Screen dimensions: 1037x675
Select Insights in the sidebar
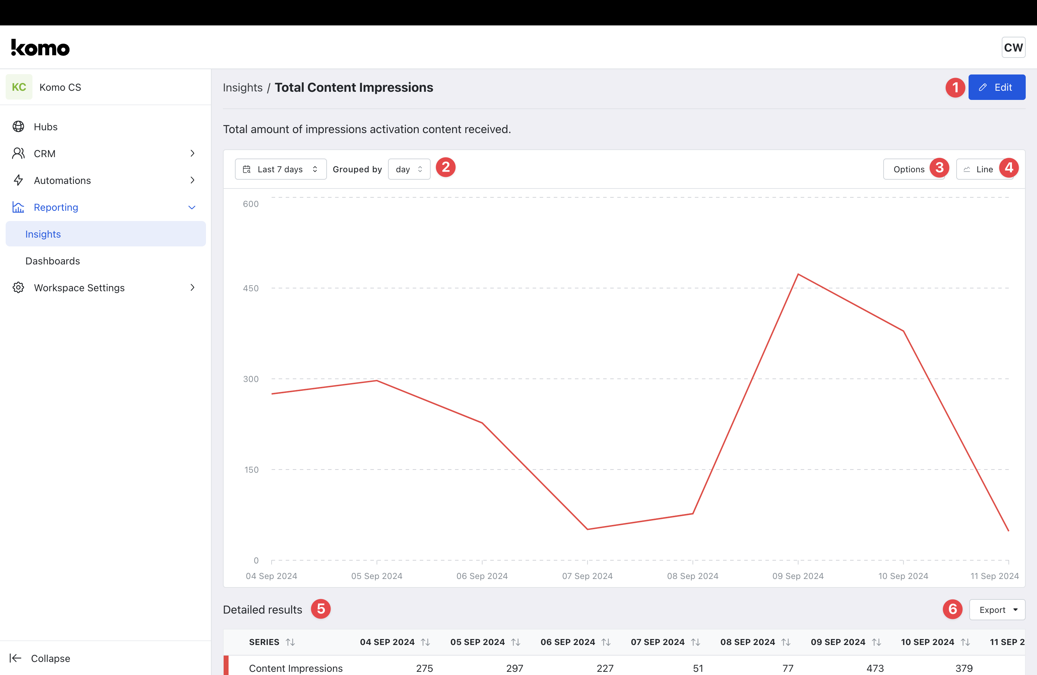click(x=43, y=234)
